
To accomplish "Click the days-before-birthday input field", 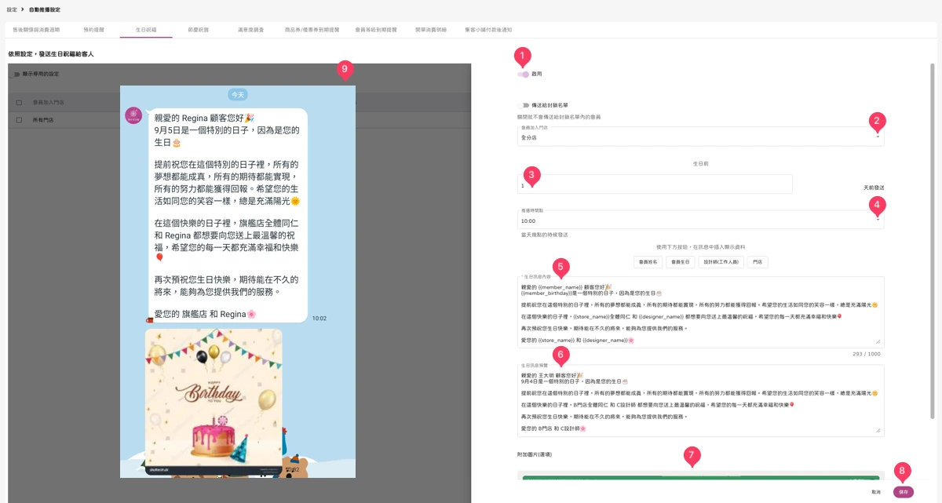I will tap(655, 184).
